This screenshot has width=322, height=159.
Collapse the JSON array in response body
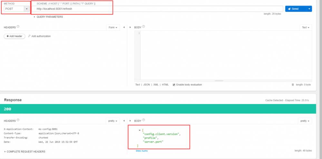point(140,130)
